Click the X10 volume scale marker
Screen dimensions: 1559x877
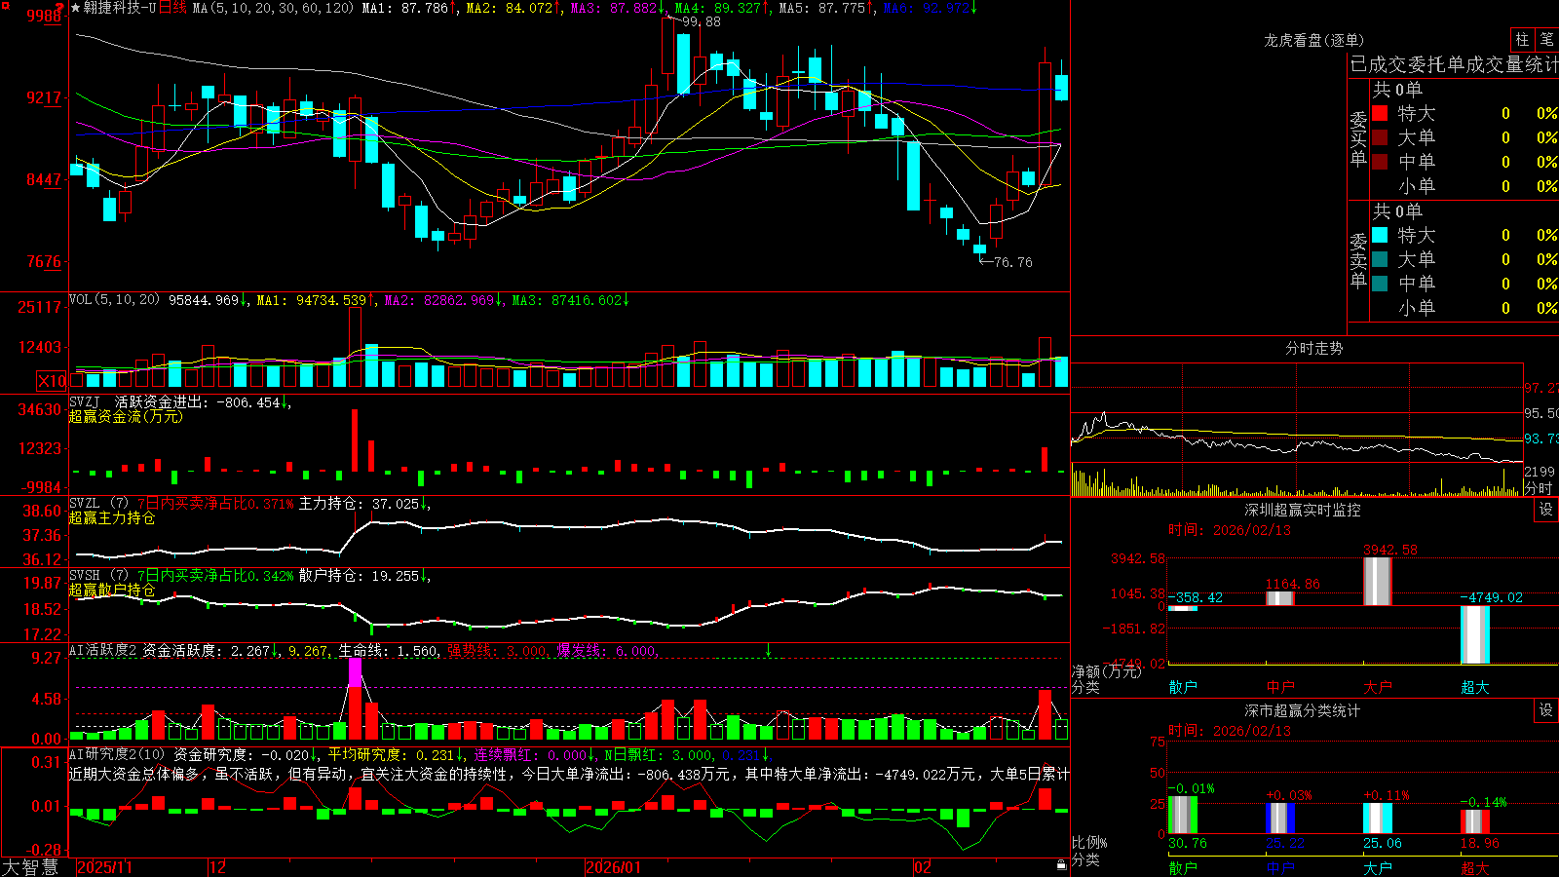point(52,381)
